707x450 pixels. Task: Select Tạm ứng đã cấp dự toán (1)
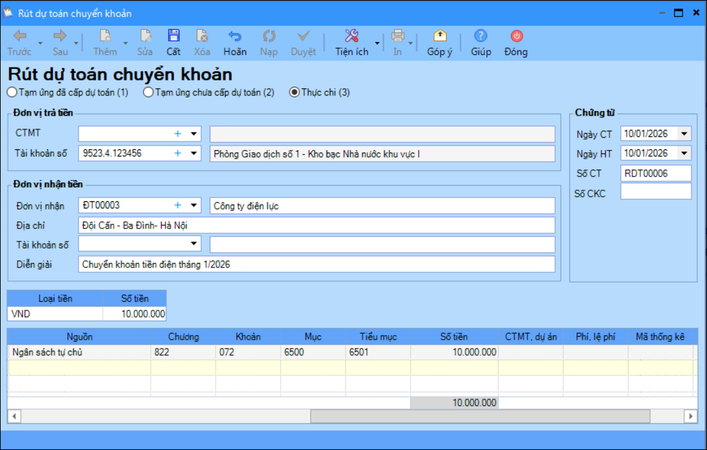coord(12,92)
